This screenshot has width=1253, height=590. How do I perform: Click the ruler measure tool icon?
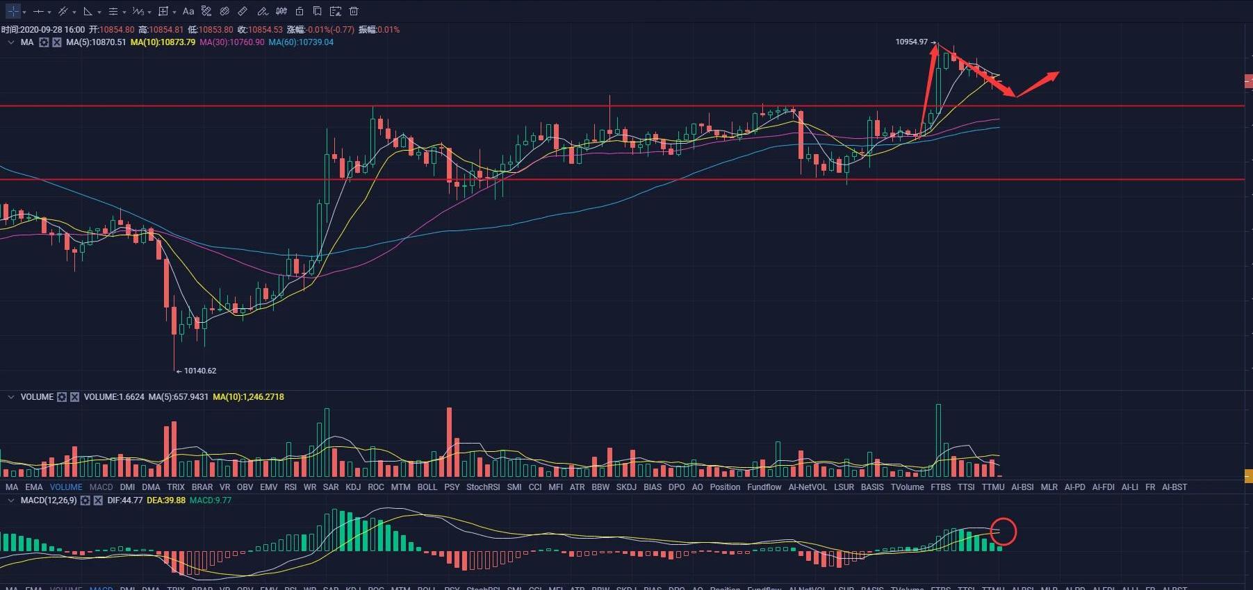pyautogui.click(x=243, y=11)
